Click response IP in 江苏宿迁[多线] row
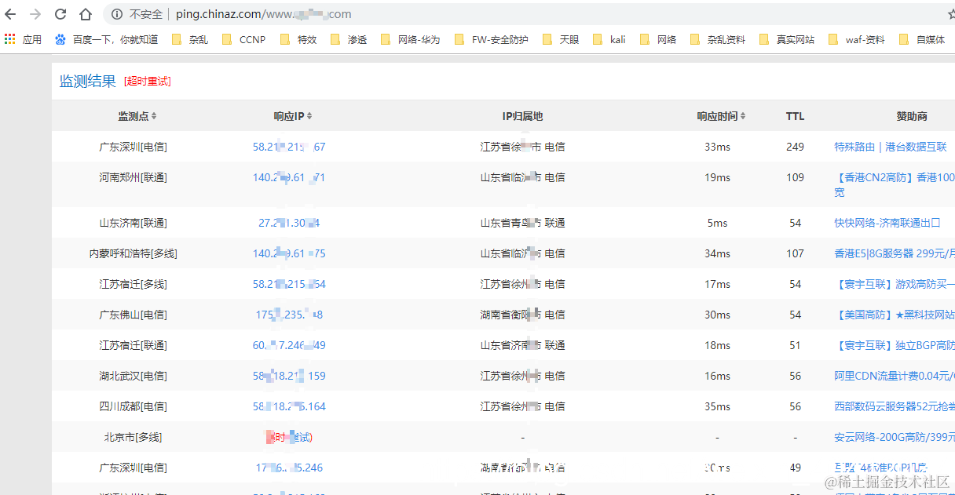Screen dimensions: 955x495 (x=289, y=284)
